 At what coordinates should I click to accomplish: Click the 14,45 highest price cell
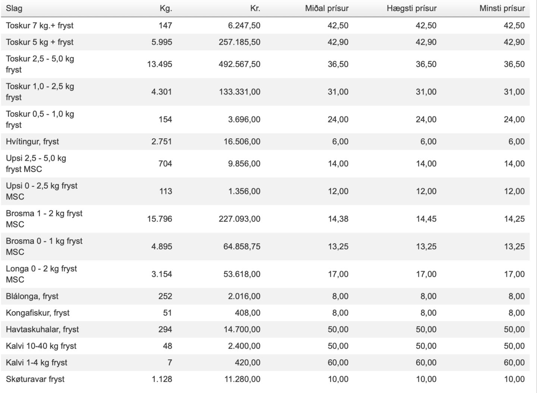click(x=426, y=219)
